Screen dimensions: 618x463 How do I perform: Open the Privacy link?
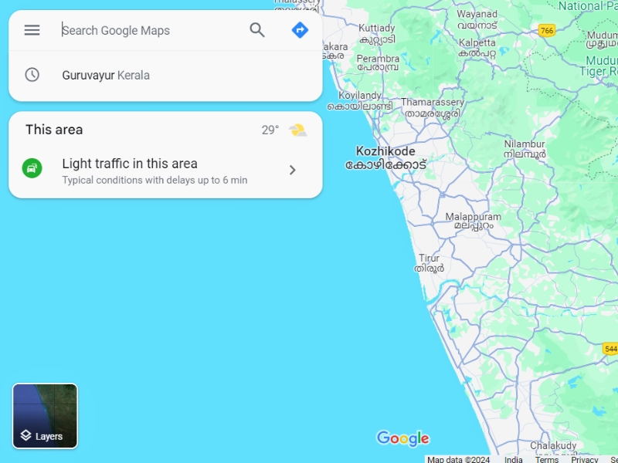tap(585, 459)
